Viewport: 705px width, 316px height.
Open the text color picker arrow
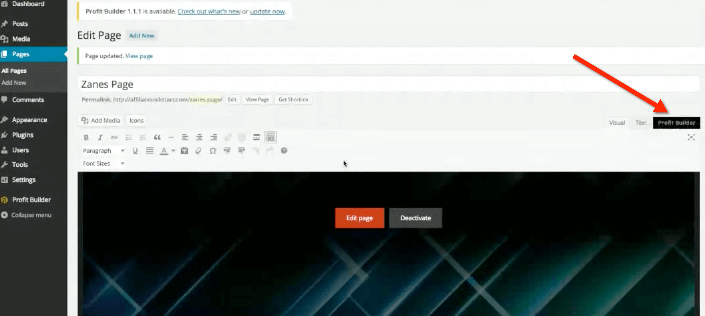tap(173, 151)
